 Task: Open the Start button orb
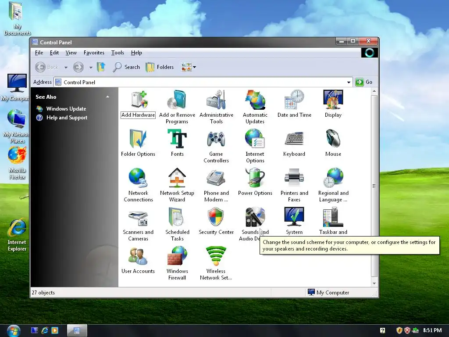14,331
